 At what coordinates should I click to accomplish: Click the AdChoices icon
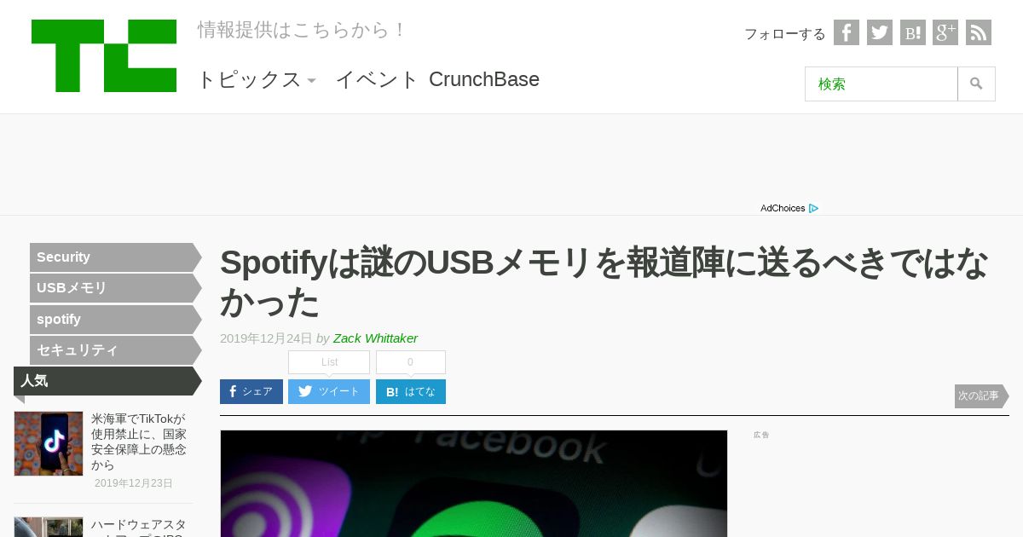pos(814,208)
